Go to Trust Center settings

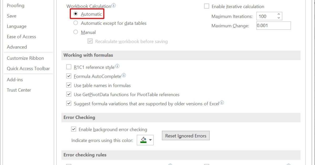pos(19,90)
